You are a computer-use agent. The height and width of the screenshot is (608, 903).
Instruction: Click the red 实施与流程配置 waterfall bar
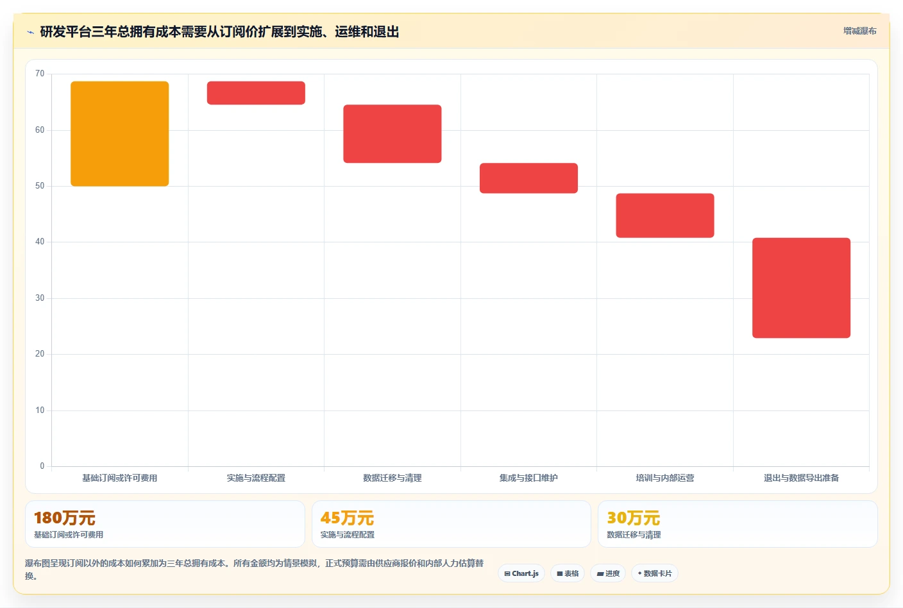click(x=256, y=93)
